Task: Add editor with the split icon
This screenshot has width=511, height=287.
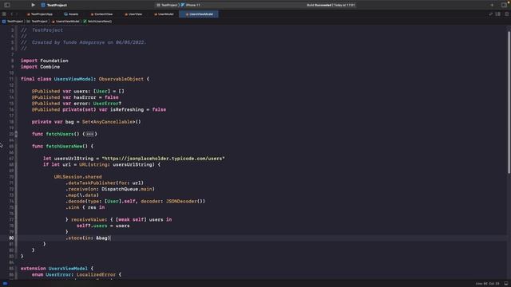Action: tap(506, 14)
